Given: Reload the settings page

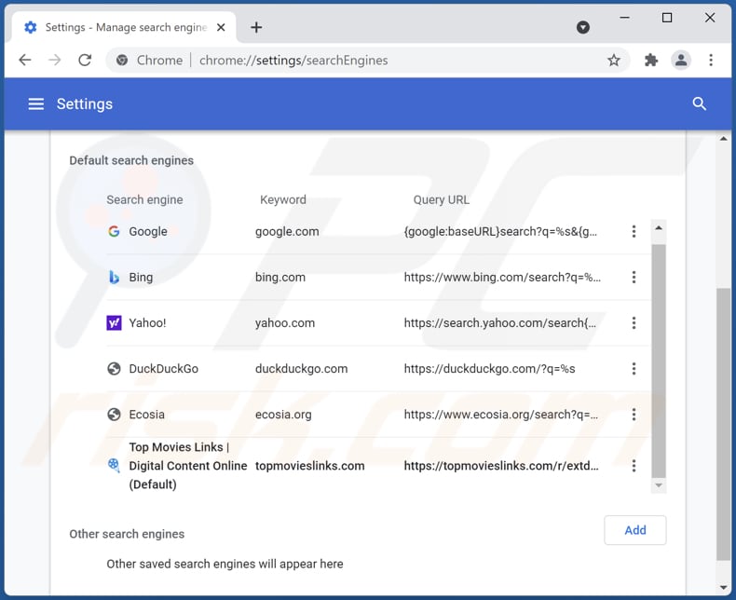Looking at the screenshot, I should click(x=85, y=61).
